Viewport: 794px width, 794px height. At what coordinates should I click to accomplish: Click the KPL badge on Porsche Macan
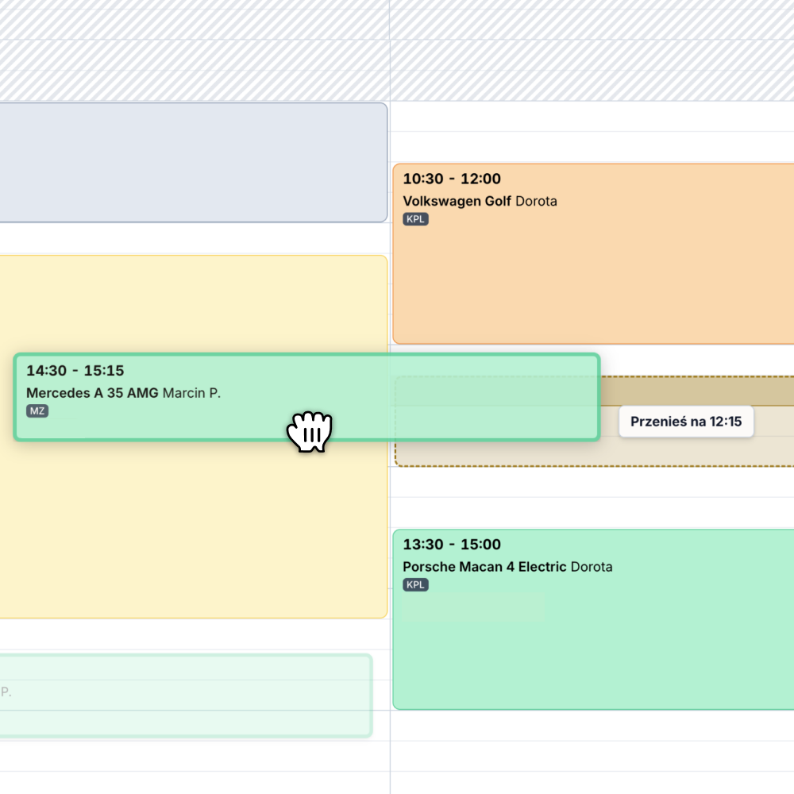pyautogui.click(x=415, y=585)
